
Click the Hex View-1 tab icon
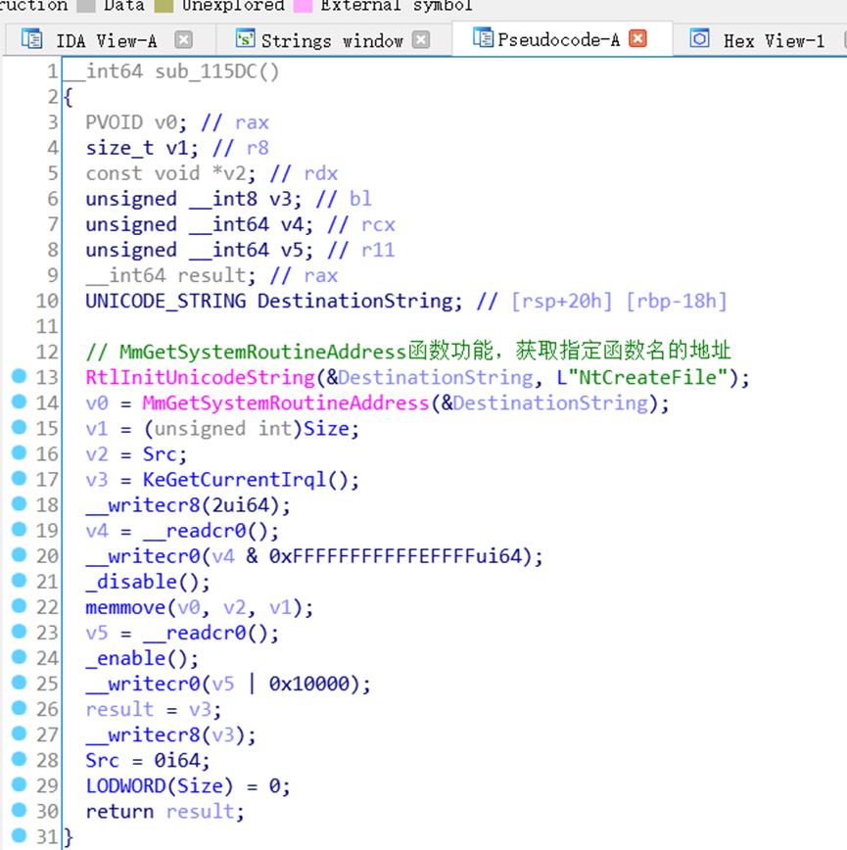[x=699, y=38]
